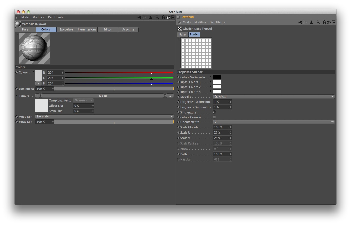Open the Orientamento dropdown showing U
The height and width of the screenshot is (225, 351).
(274, 122)
